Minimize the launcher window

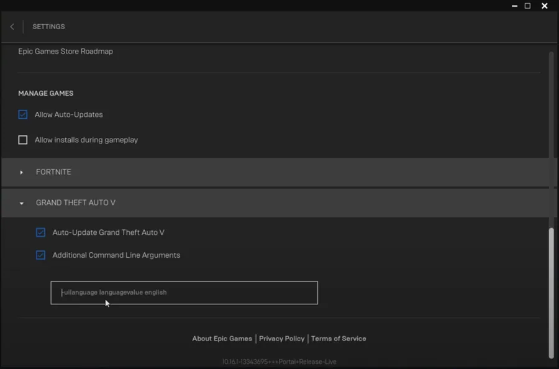514,6
